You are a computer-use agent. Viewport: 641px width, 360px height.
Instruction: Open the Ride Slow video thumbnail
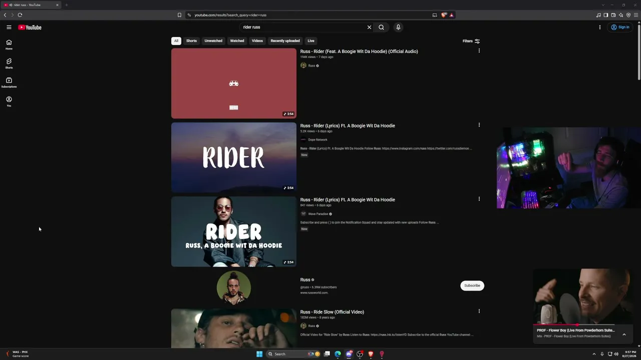[234, 328]
